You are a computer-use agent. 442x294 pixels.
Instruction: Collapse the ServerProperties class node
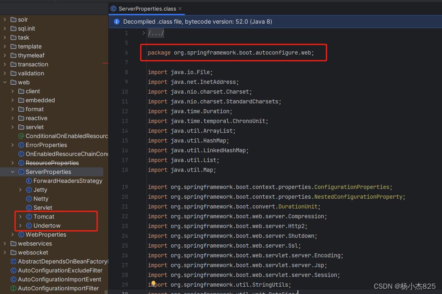[x=13, y=172]
